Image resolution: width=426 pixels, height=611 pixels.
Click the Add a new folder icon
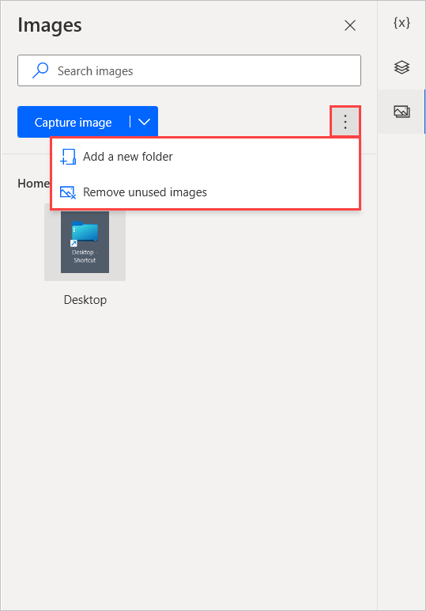(68, 157)
